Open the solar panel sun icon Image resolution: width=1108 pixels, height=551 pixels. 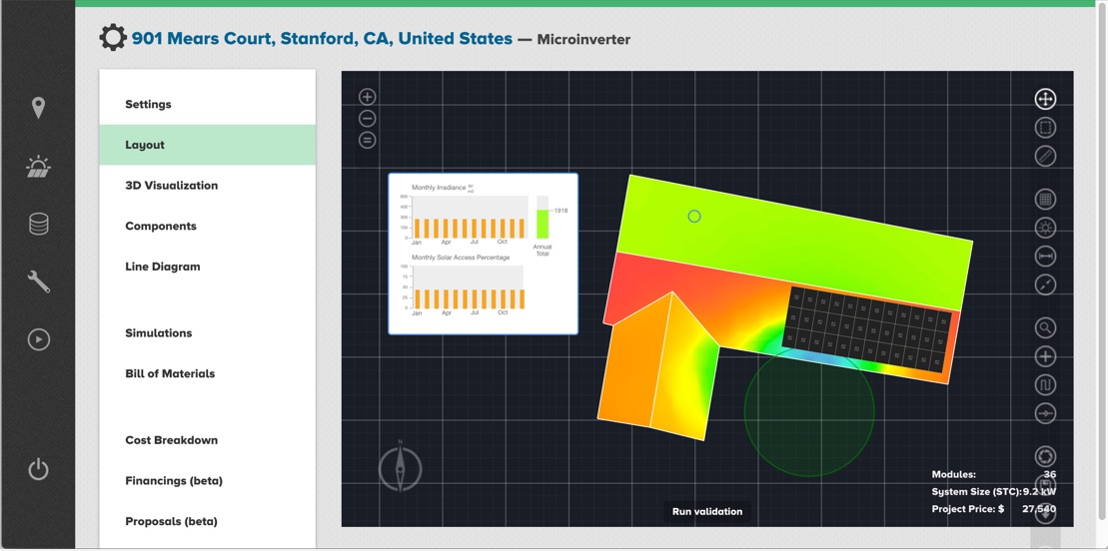pyautogui.click(x=38, y=167)
